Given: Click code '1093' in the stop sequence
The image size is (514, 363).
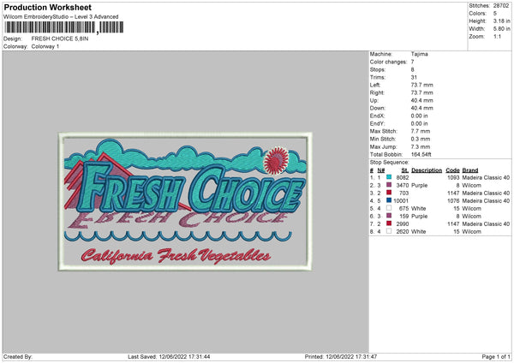Looking at the screenshot, I should (453, 177).
